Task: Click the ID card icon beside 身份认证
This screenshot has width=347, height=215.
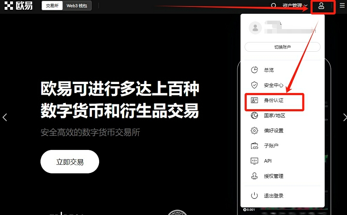Action: click(x=254, y=100)
